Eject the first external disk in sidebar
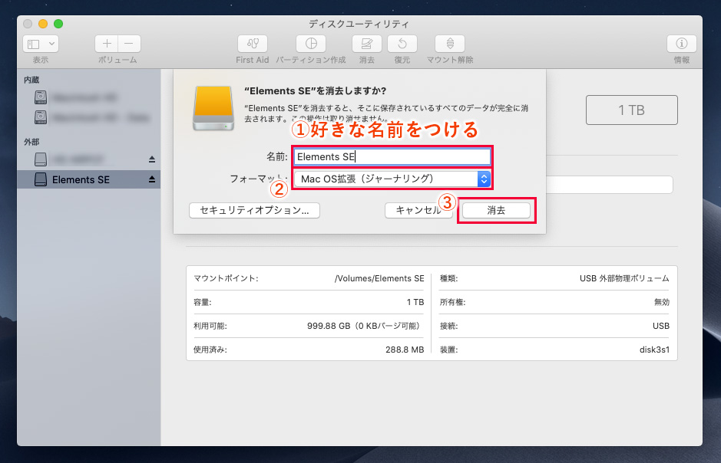The height and width of the screenshot is (463, 721). 152,159
